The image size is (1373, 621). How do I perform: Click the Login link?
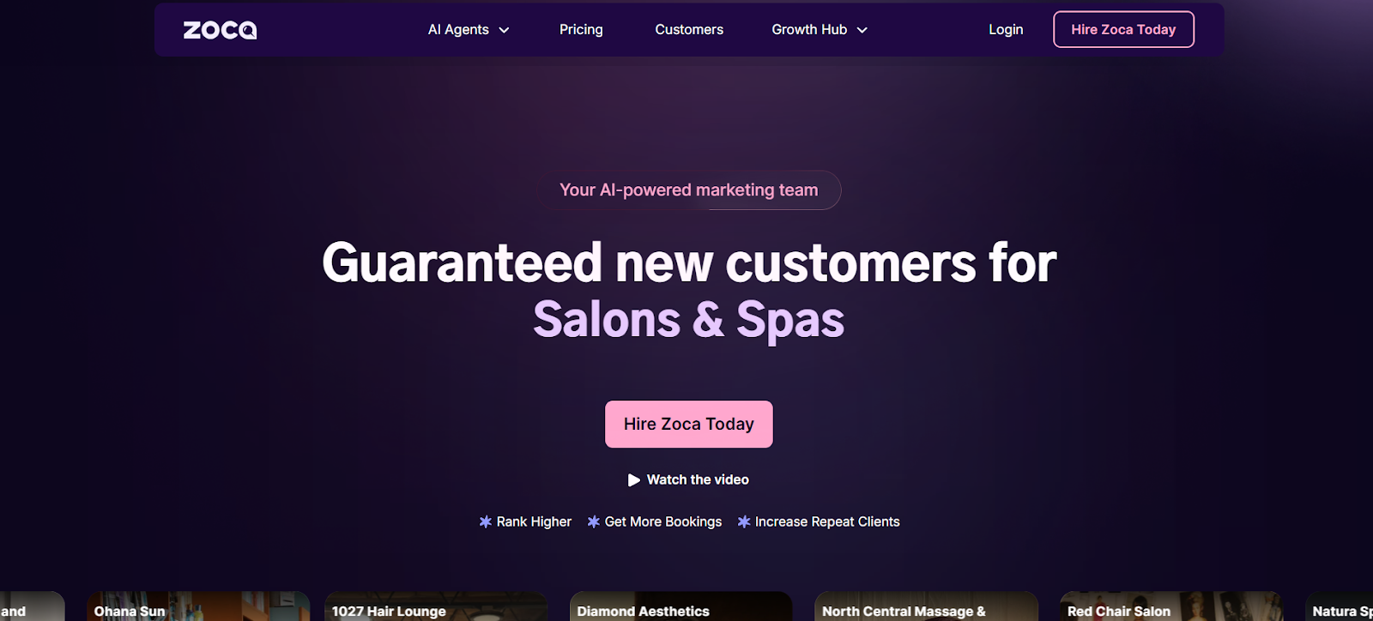click(1006, 29)
